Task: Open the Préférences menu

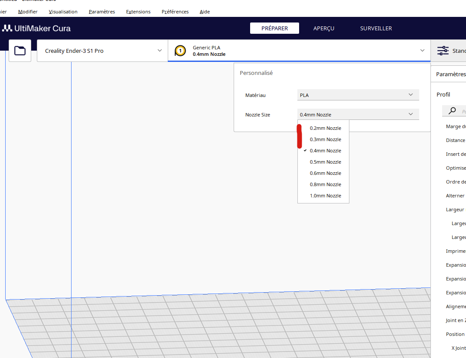Action: [x=175, y=12]
